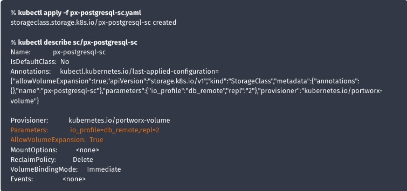Click the last-applied-configuration annotation key
Image resolution: width=407 pixels, height=191 pixels.
pyautogui.click(x=137, y=71)
